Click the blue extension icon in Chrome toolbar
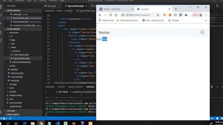Screen dimensions: 223x125 click(x=180, y=15)
